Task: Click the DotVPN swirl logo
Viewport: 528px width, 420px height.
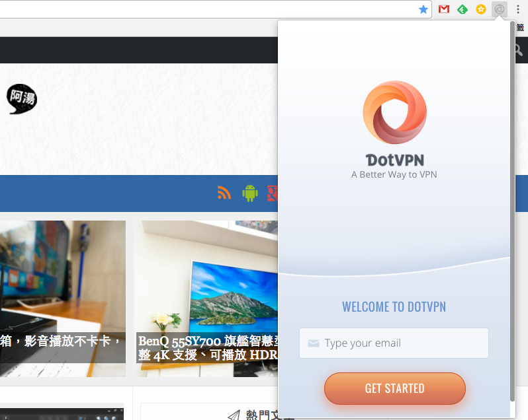Action: (394, 112)
